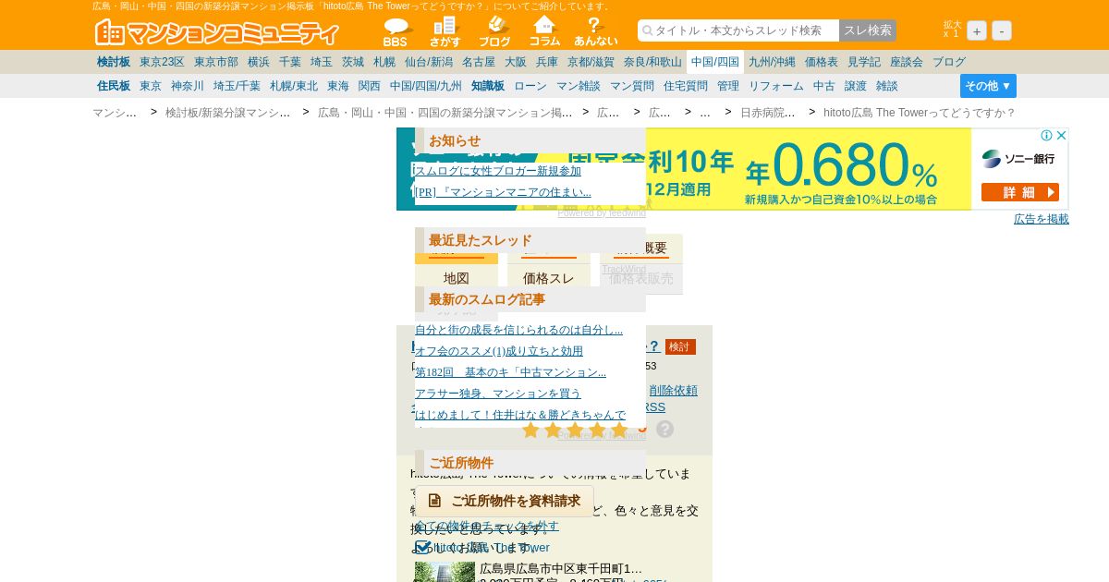The width and height of the screenshot is (1109, 582).
Task: Select the 東京市部 tab
Action: coord(216,62)
